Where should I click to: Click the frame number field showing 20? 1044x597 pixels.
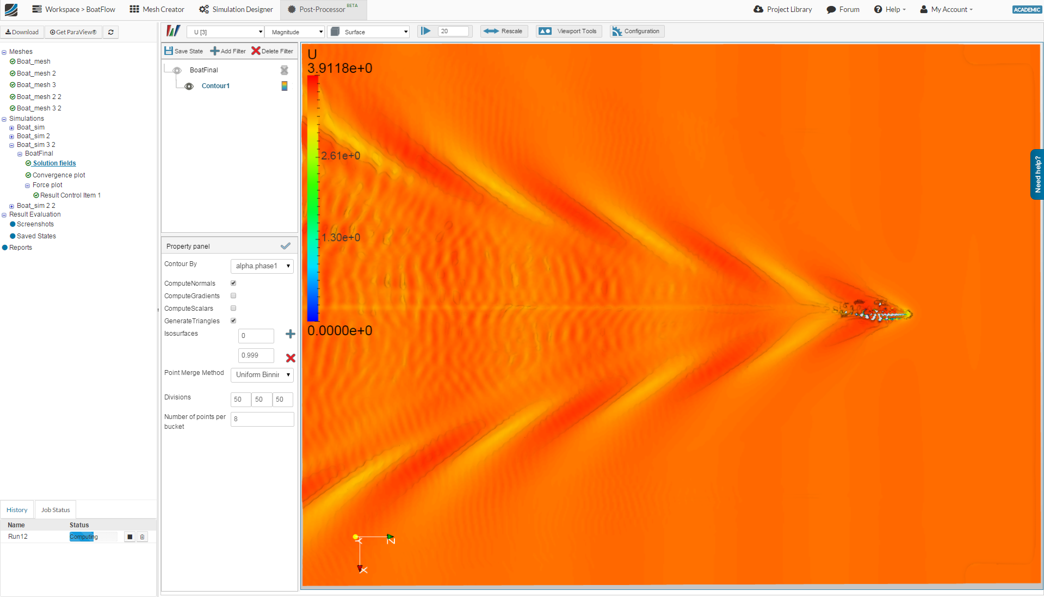coord(453,31)
